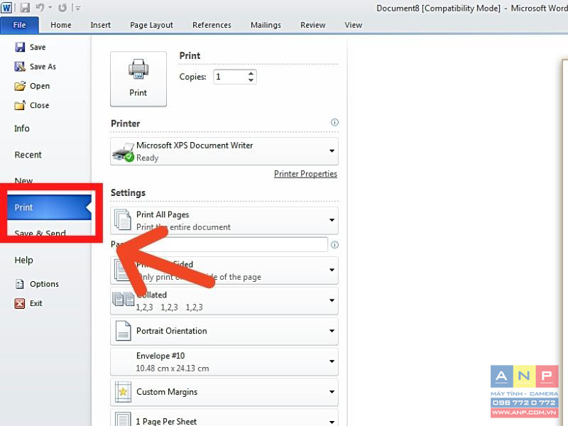Select the highlighted Print menu entry
This screenshot has height=426, width=568.
pos(49,207)
